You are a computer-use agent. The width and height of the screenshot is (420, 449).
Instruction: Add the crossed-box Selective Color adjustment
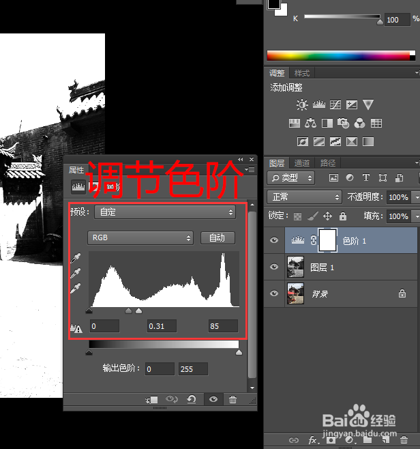(x=352, y=142)
